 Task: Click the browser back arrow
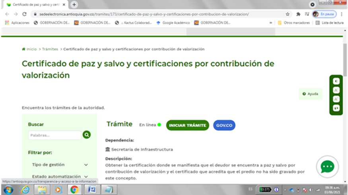[x=7, y=14]
